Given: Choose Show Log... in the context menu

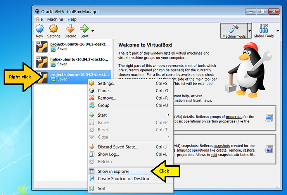Looking at the screenshot, I should pos(130,154).
